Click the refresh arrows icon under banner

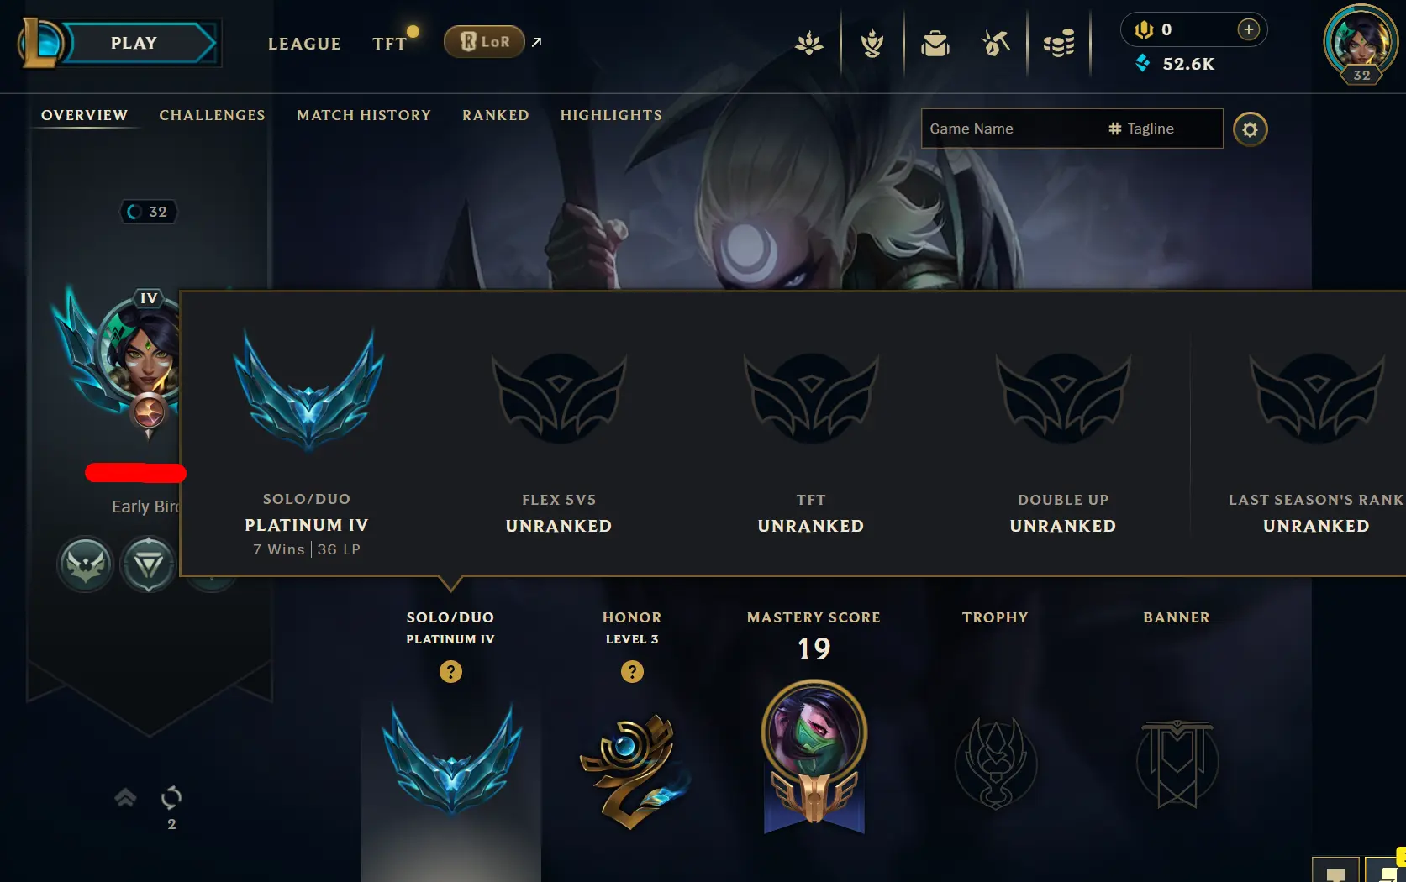point(171,797)
